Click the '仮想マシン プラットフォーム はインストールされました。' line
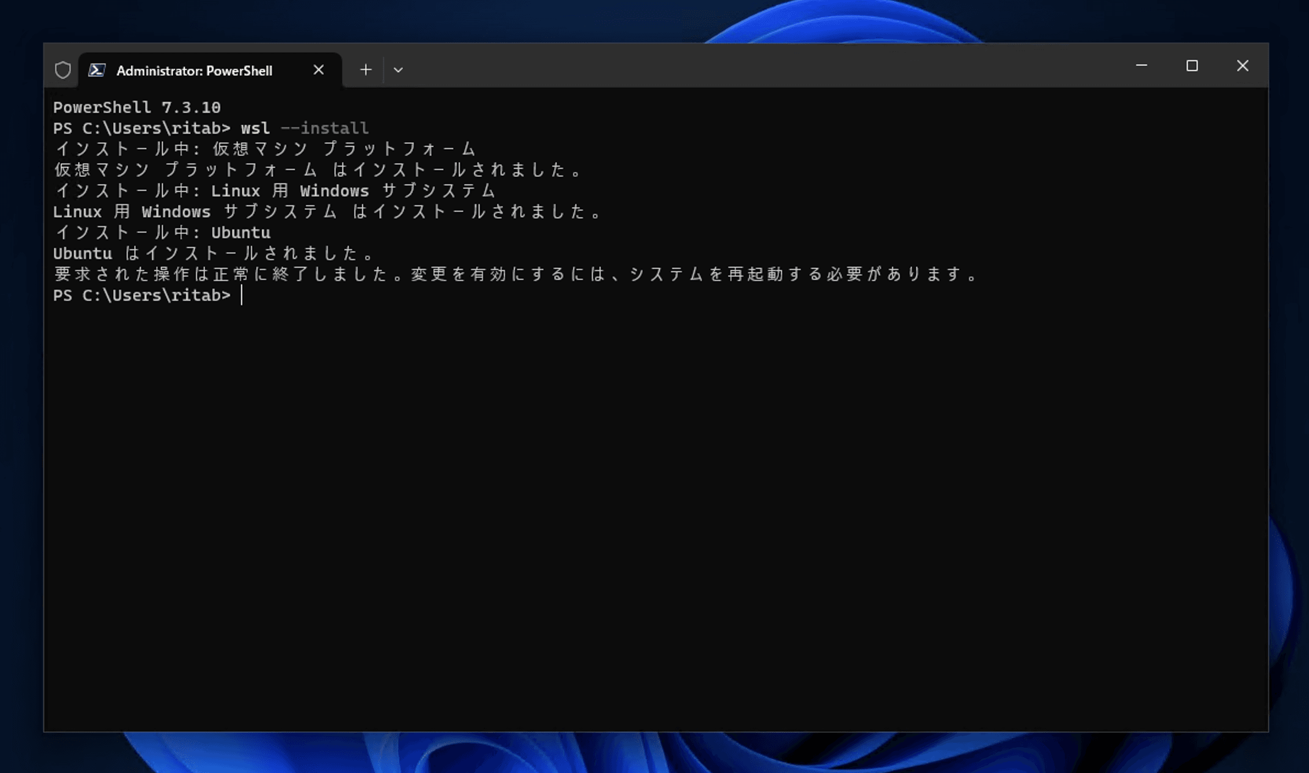This screenshot has height=773, width=1309. pos(318,170)
